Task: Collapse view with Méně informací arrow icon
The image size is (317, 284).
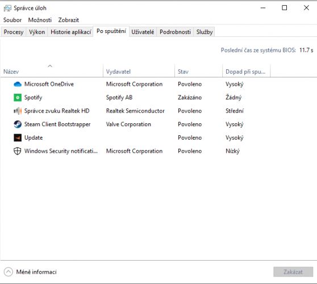Action: click(x=9, y=272)
